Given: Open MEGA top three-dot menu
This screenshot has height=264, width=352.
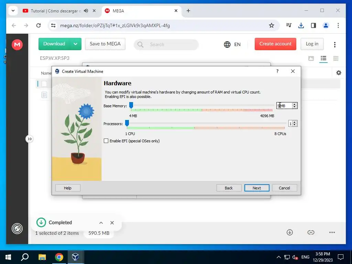Looking at the screenshot, I should 334,44.
